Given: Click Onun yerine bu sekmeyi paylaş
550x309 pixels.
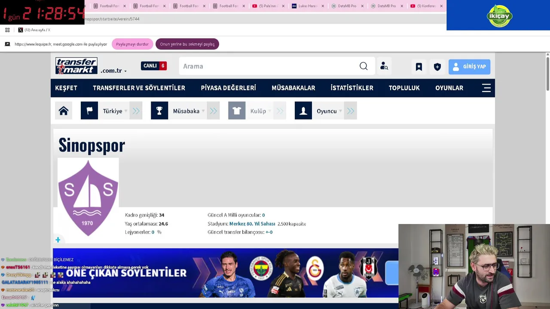Looking at the screenshot, I should coord(187,44).
